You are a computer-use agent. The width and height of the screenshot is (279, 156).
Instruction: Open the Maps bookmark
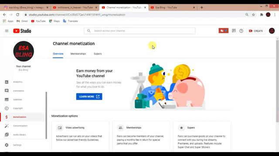[x=54, y=21]
